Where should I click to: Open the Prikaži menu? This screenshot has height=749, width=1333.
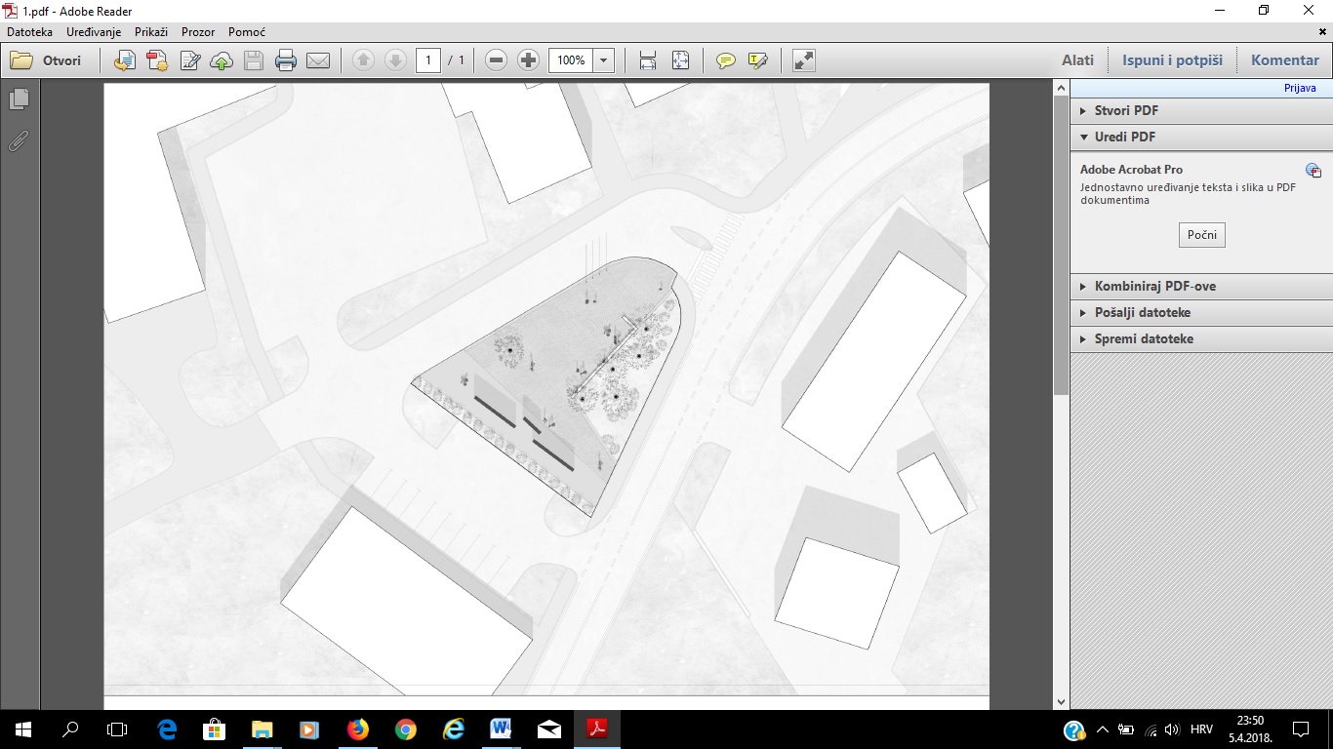pos(151,32)
